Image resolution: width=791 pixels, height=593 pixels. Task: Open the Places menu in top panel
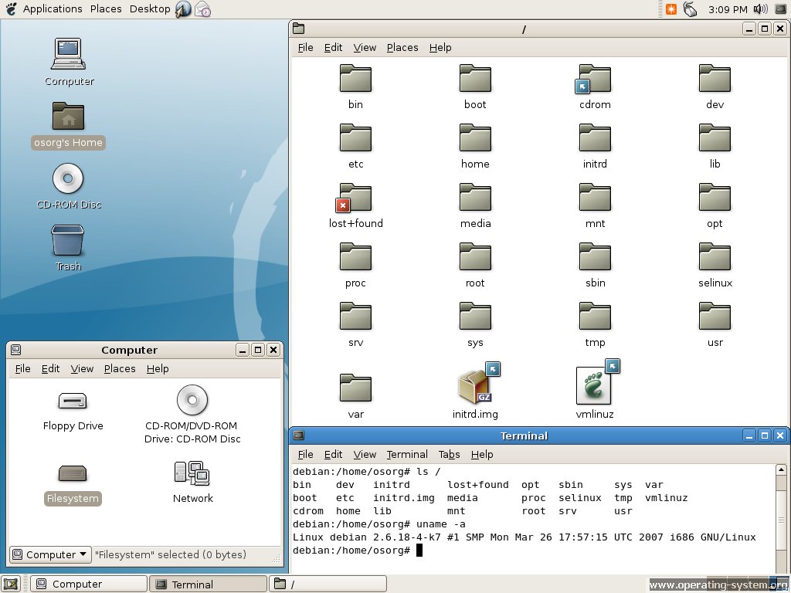106,9
